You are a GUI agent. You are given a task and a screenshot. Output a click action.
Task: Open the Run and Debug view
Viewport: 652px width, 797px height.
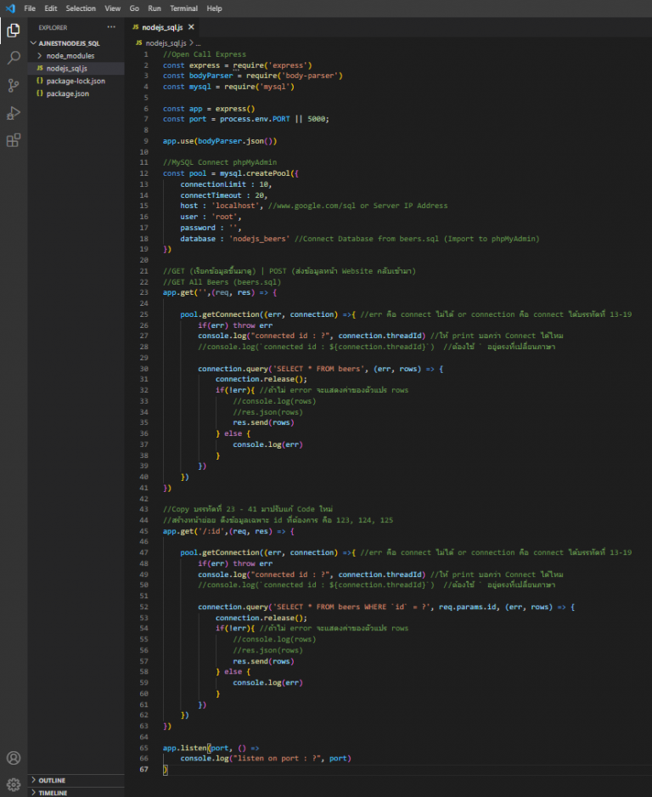14,112
